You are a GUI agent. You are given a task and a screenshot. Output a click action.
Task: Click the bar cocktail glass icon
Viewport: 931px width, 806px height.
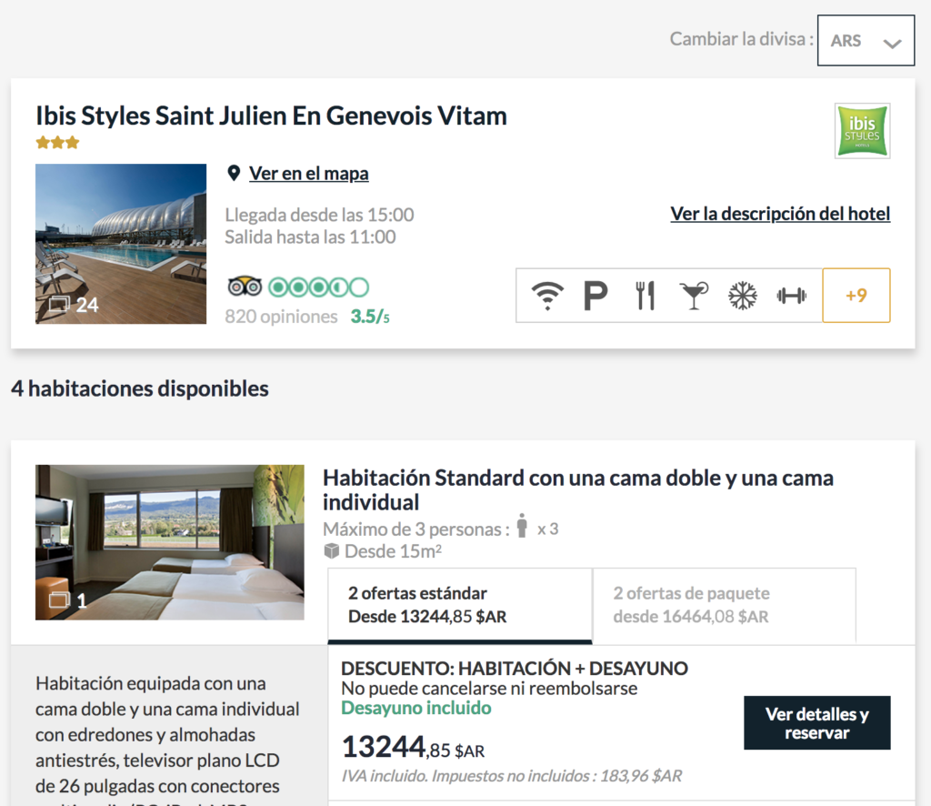click(x=694, y=296)
